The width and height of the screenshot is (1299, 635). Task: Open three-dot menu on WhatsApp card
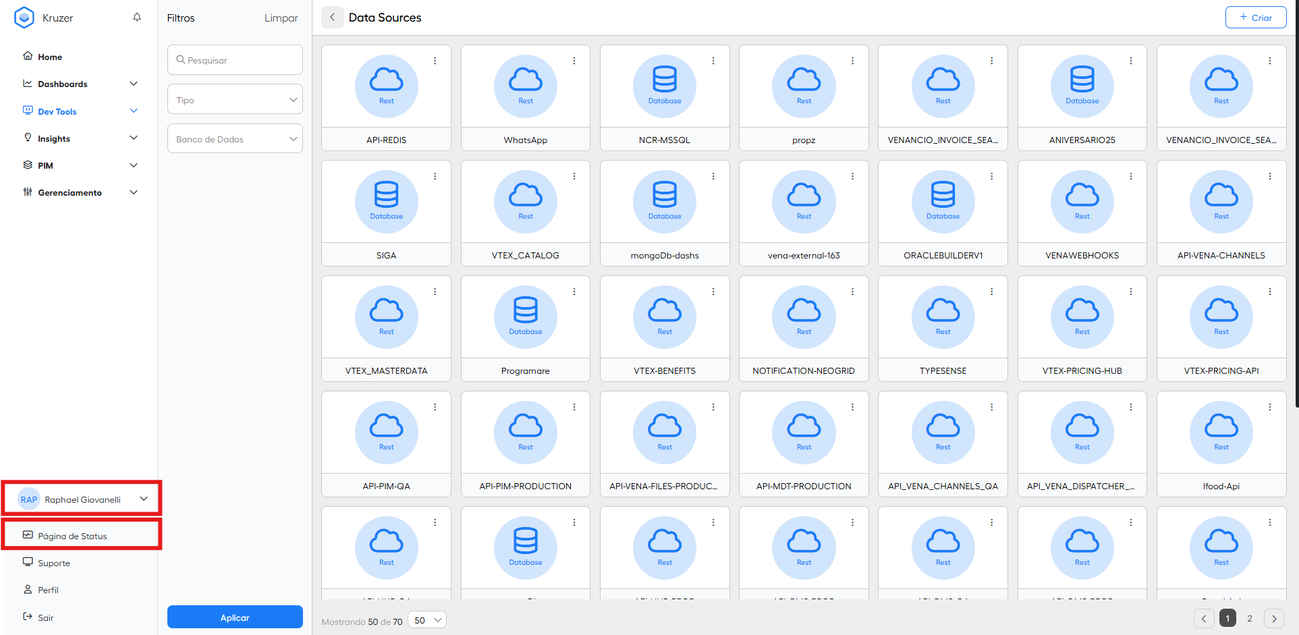[x=574, y=61]
